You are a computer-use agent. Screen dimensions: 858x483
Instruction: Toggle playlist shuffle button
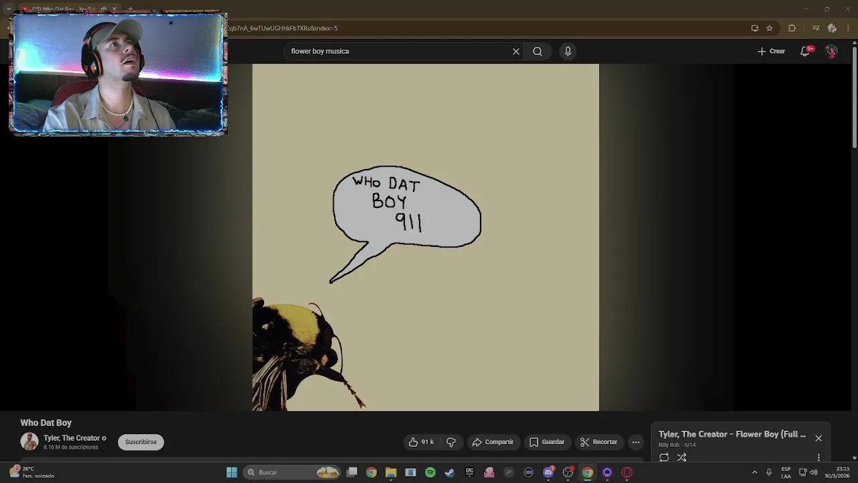pos(682,458)
